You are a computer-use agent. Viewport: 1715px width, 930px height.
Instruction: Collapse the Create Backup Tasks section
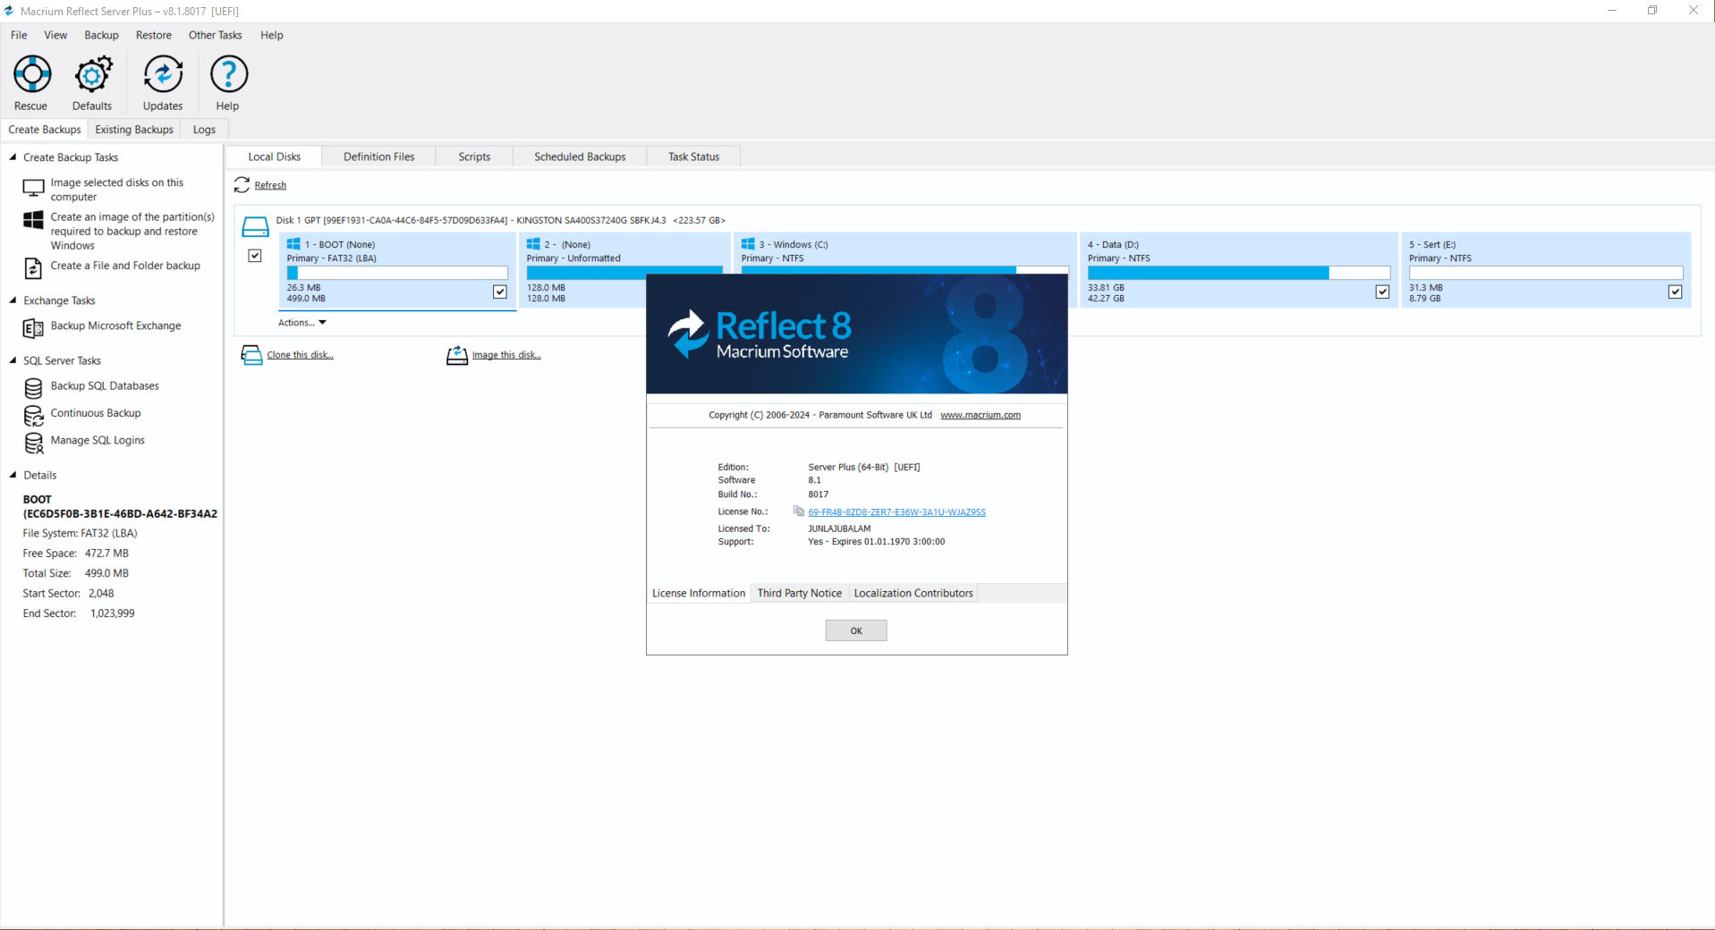(x=13, y=157)
